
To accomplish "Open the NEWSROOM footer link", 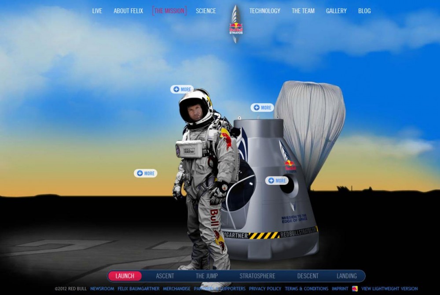I will point(102,288).
